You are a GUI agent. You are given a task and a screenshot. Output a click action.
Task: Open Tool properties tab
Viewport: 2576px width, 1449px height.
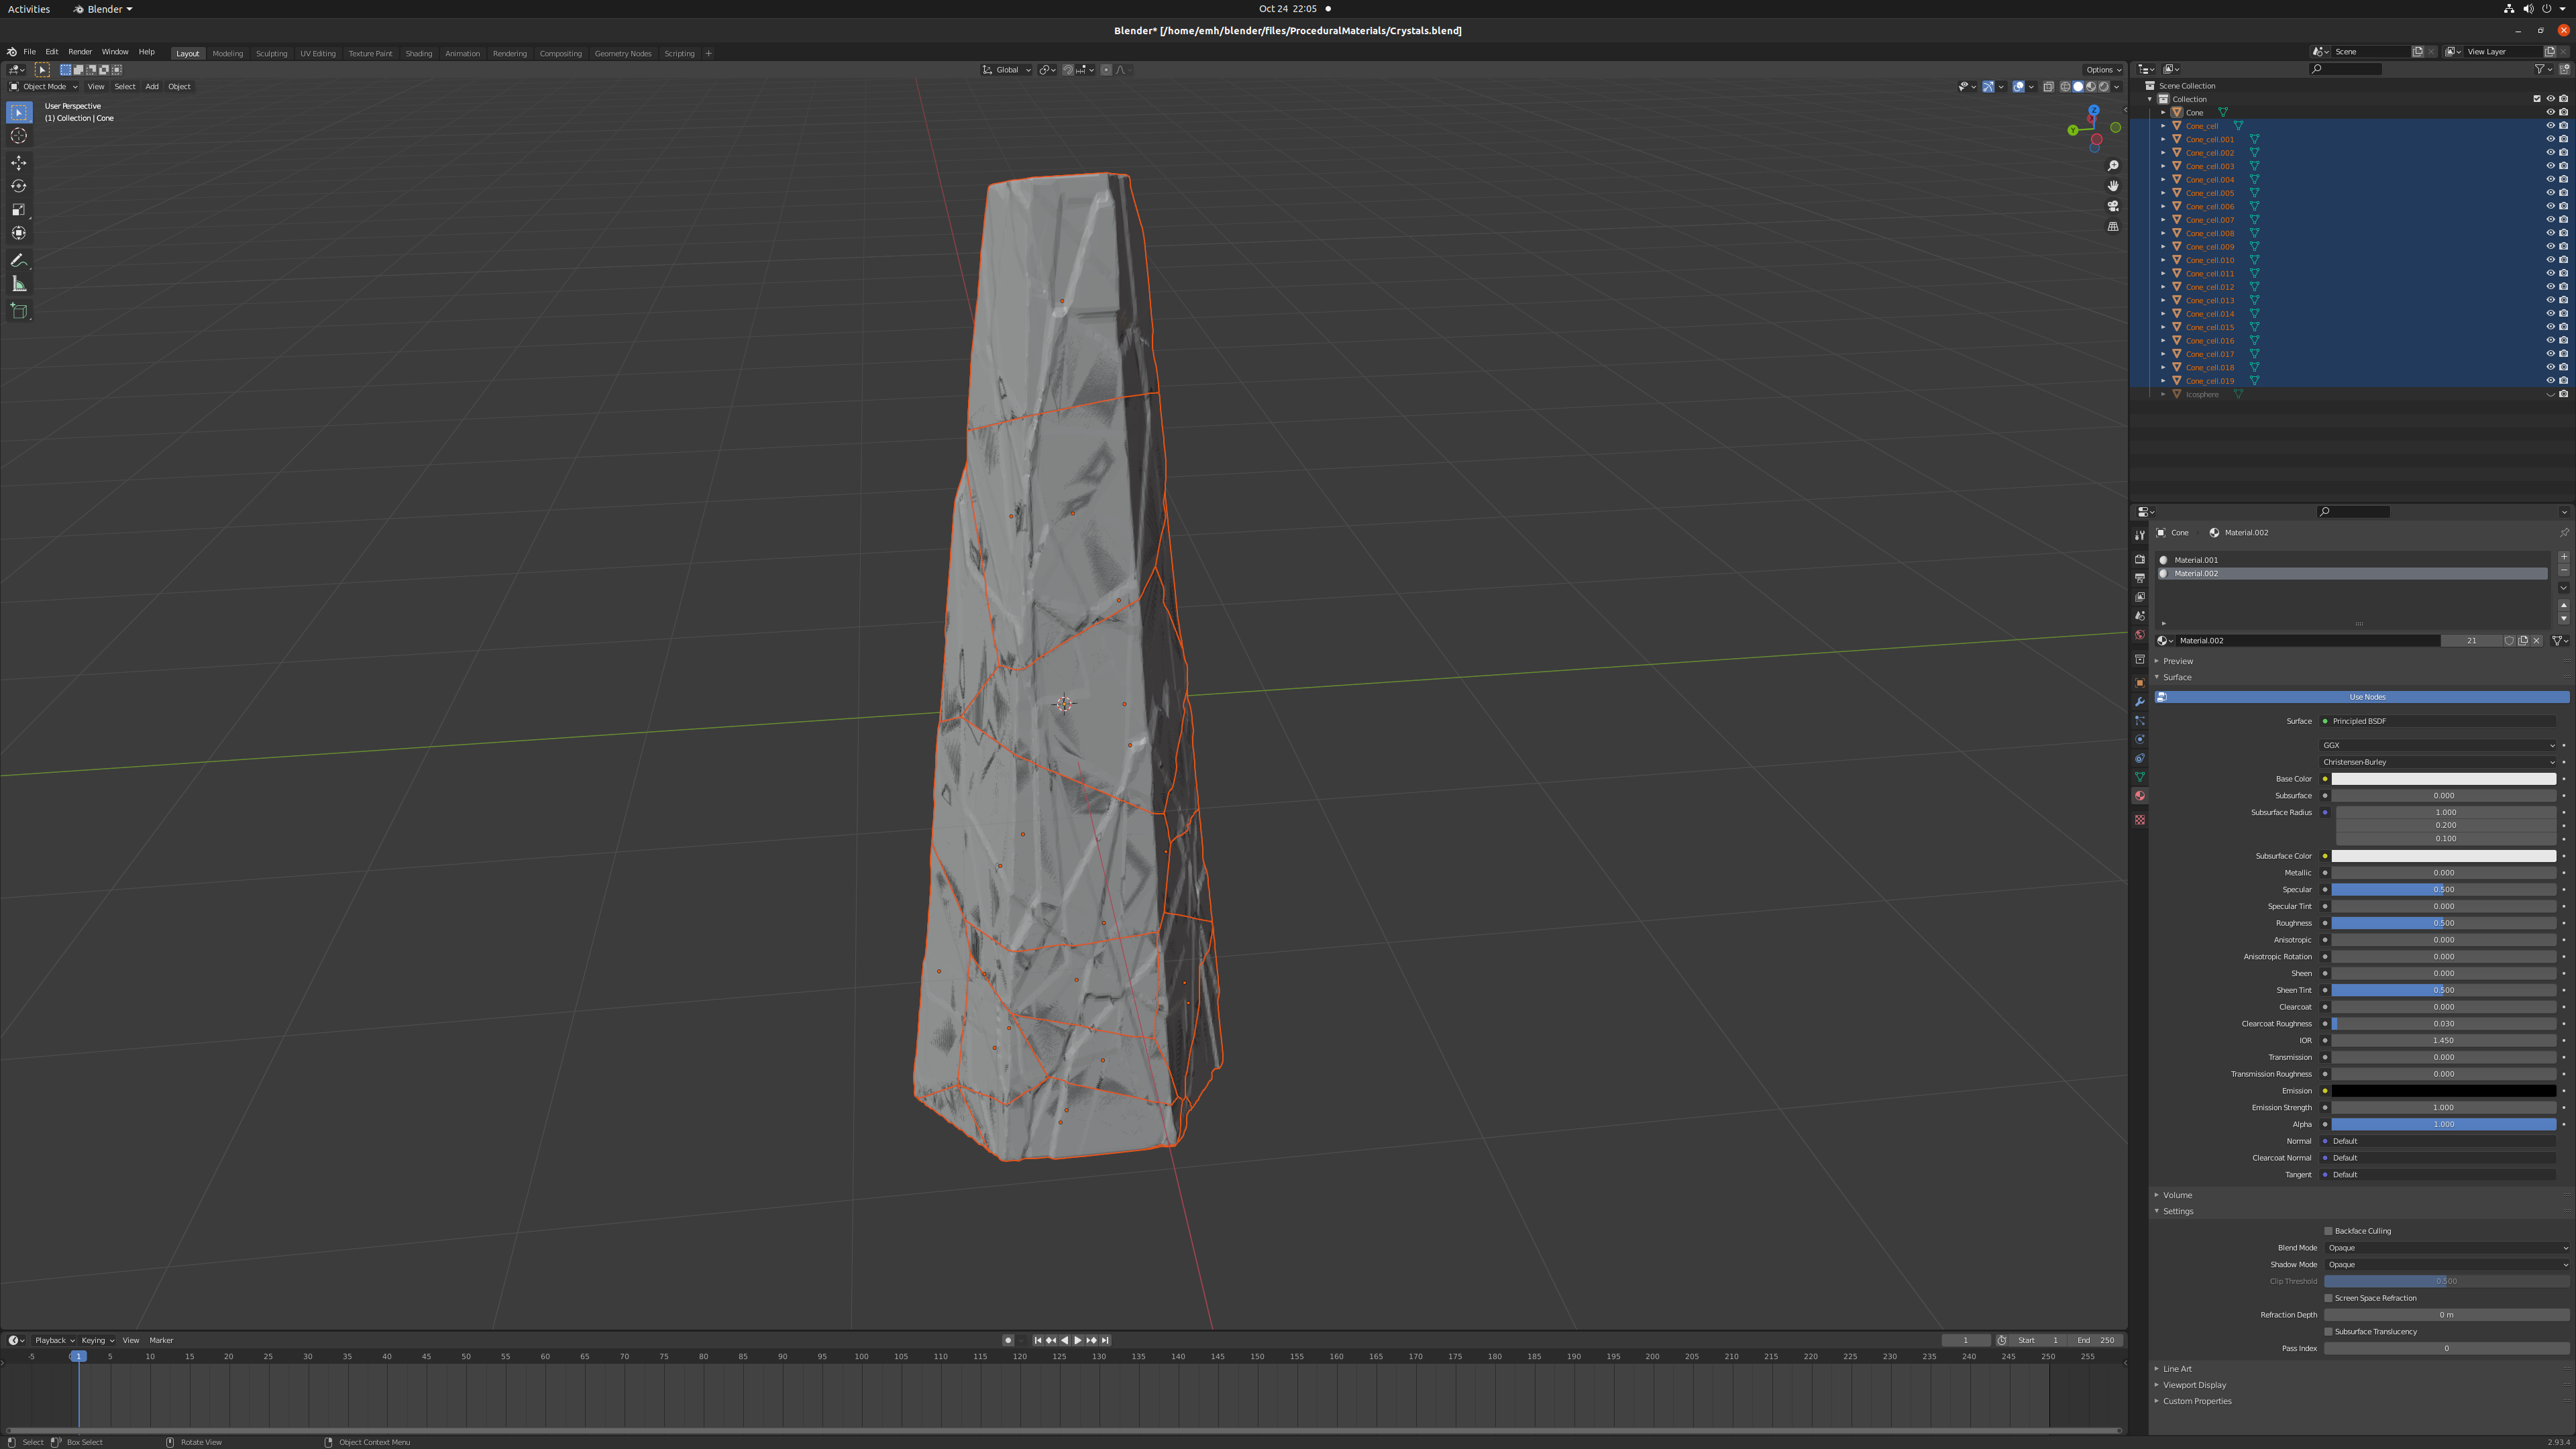pyautogui.click(x=2139, y=536)
